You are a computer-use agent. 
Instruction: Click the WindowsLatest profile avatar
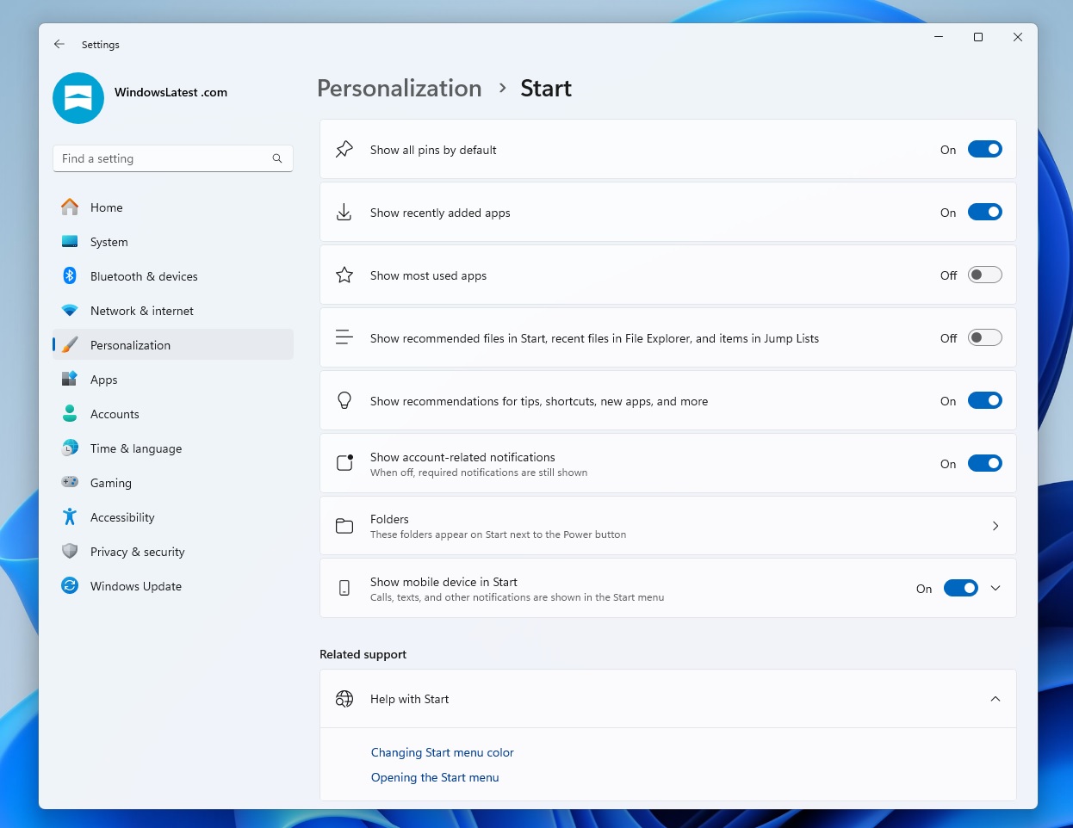[78, 98]
